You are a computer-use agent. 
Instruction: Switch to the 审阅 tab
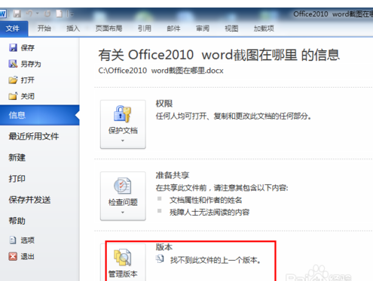[x=203, y=29]
